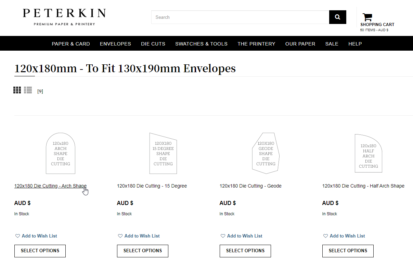This screenshot has width=413, height=269.
Task: Open The Printery menu
Action: pos(256,44)
